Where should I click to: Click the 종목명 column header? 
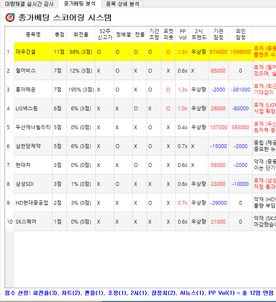[33, 34]
